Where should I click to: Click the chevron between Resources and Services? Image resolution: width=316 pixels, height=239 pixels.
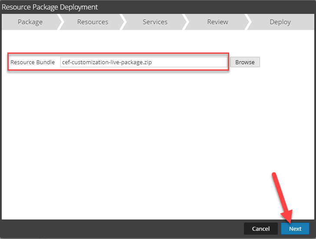pyautogui.click(x=123, y=22)
